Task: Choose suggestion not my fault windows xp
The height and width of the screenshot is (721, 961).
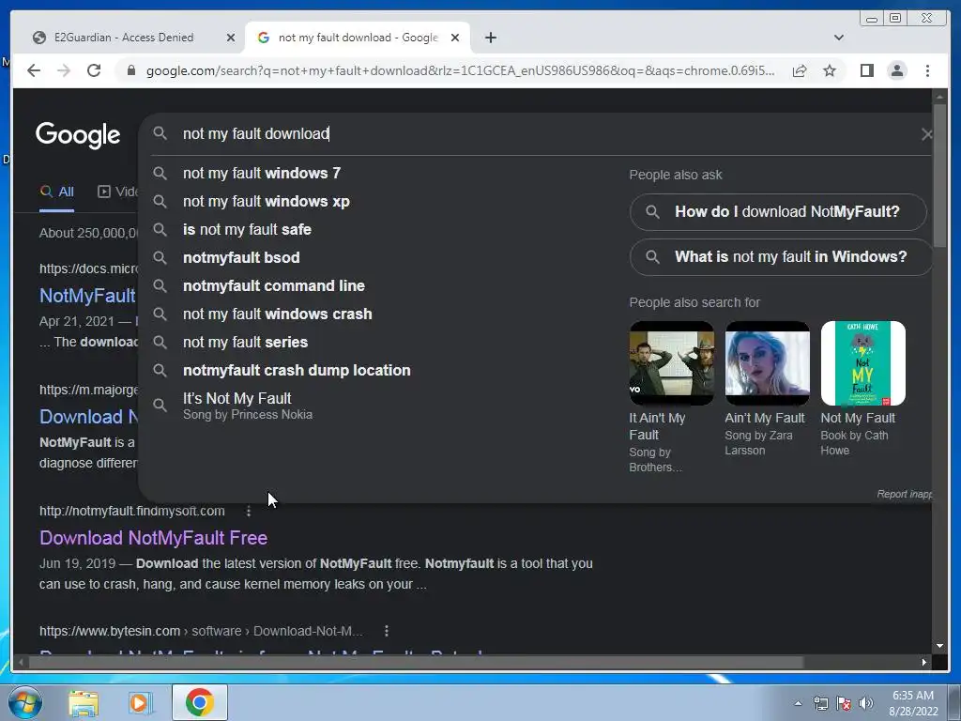Action: tap(266, 201)
